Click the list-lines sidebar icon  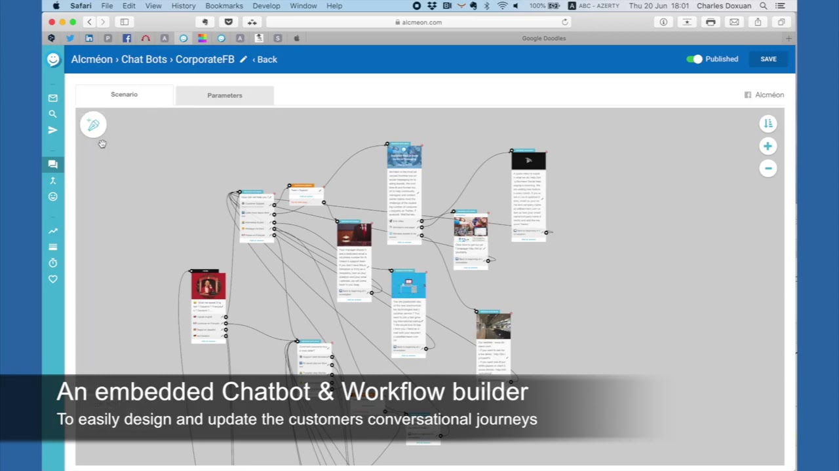point(53,247)
